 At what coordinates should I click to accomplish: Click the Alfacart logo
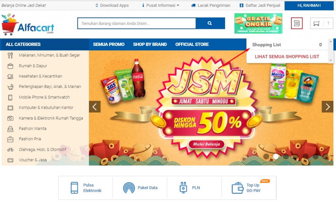click(28, 24)
